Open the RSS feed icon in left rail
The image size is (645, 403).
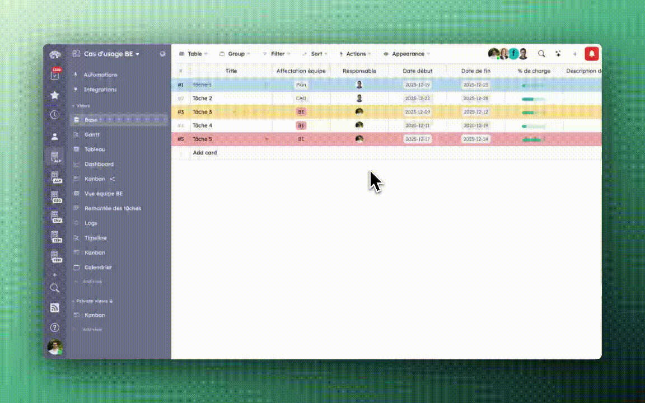tap(54, 308)
